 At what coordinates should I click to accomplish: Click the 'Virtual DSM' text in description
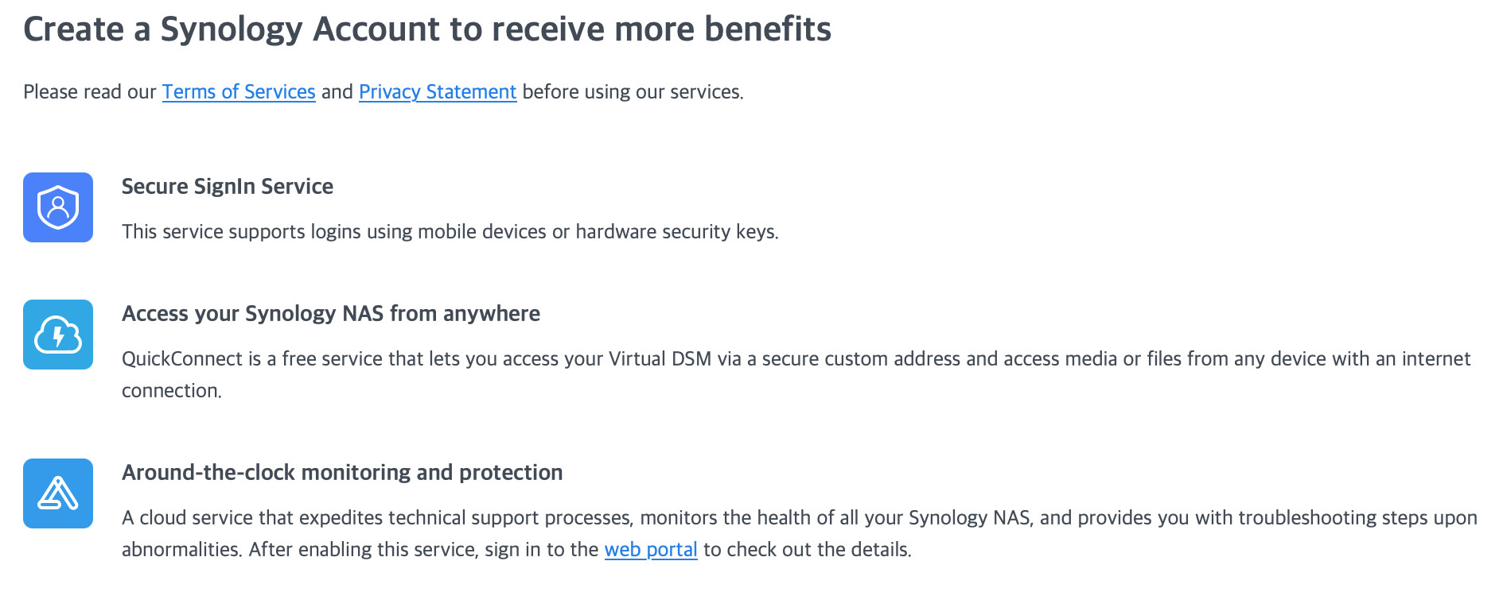click(x=660, y=359)
